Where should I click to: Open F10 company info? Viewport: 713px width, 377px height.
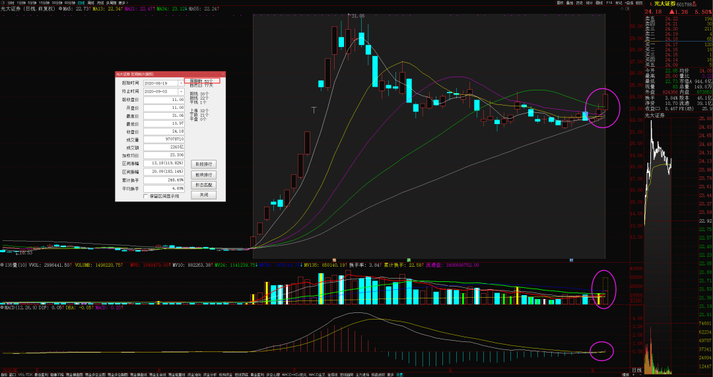(x=609, y=3)
